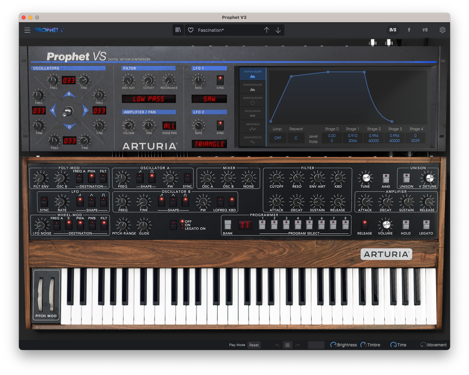Click the filter CUTOFF knob on keyboard panel
Viewport: 469px width, 375px height.
(x=277, y=177)
